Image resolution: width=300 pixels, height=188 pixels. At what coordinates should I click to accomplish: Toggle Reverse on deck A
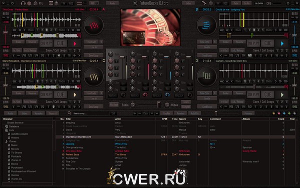(x=32, y=41)
